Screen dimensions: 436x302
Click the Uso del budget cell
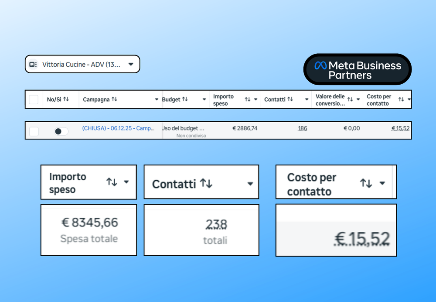click(183, 128)
